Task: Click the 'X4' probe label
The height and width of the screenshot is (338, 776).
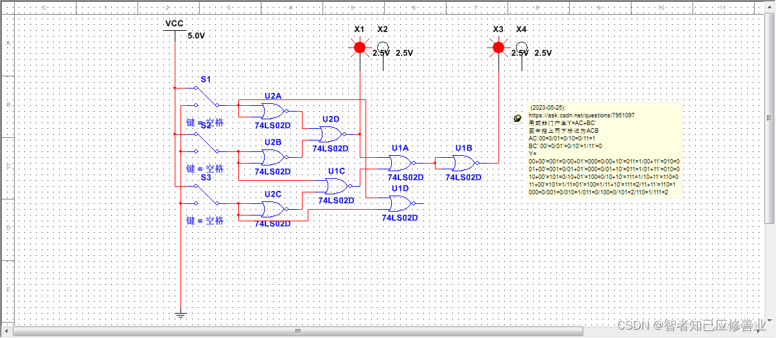Action: point(522,30)
